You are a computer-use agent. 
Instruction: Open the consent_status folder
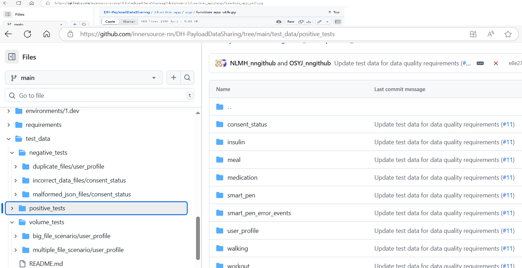coord(247,124)
